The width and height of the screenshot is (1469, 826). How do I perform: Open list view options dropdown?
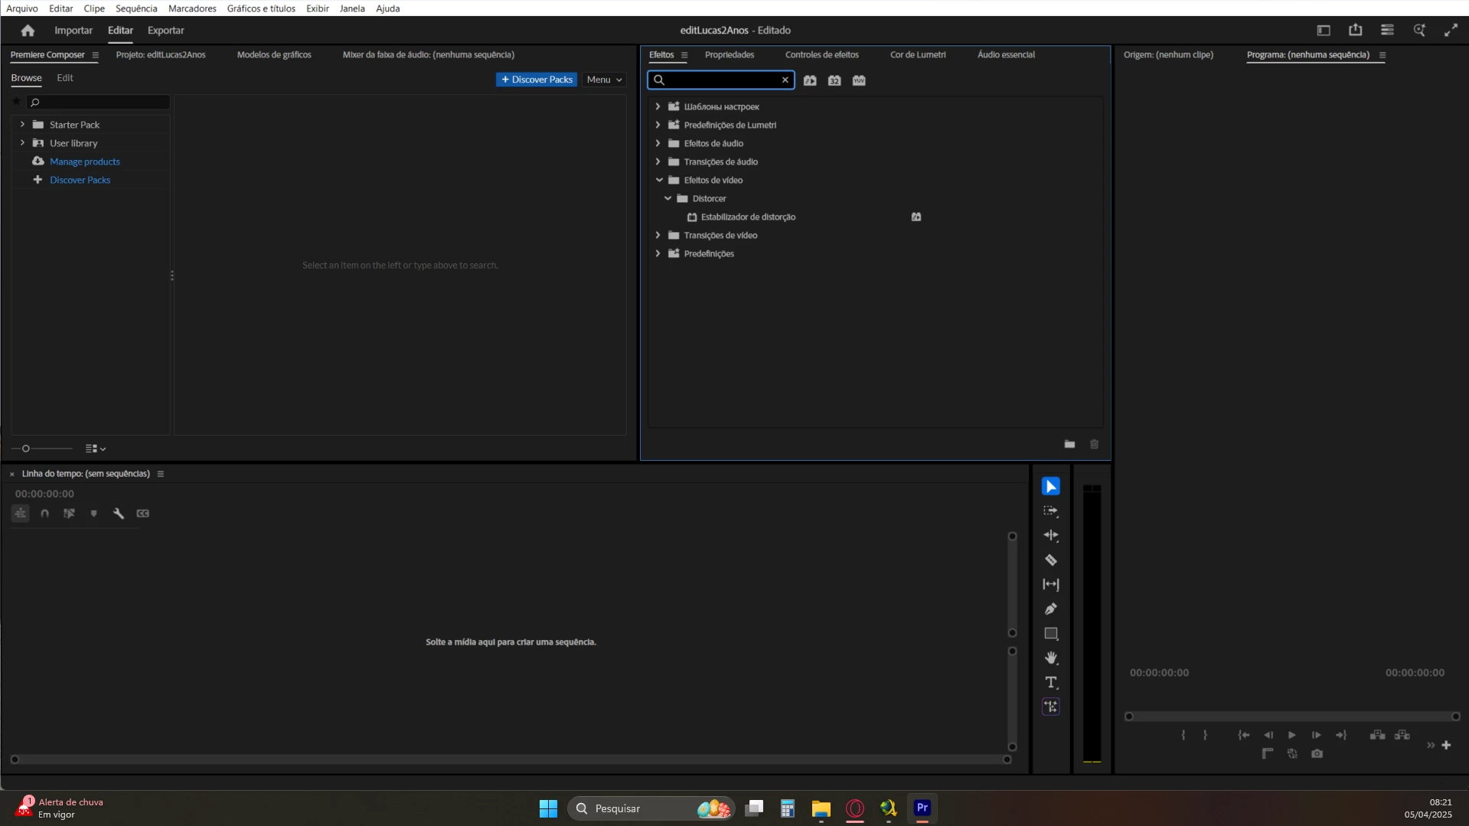tap(96, 449)
